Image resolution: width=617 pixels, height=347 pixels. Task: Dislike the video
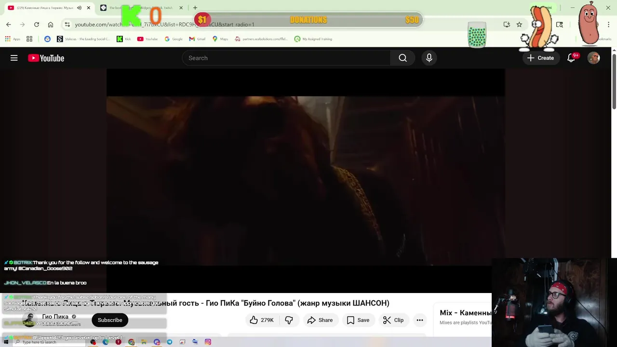click(289, 320)
